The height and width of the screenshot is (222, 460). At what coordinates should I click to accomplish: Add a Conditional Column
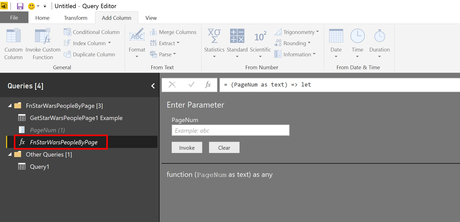(92, 32)
